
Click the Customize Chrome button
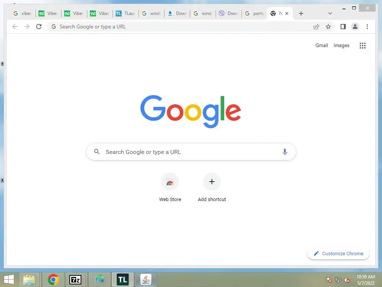[338, 254]
